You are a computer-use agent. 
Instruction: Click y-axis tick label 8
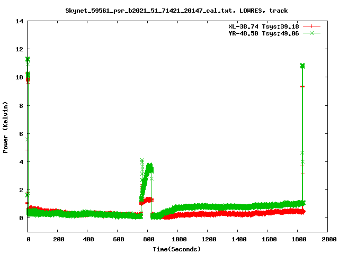[x=21, y=106]
